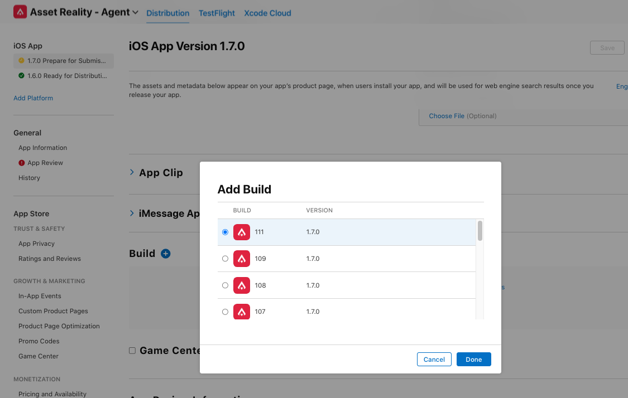Choose the build 107 radio button
The height and width of the screenshot is (398, 628).
(x=225, y=312)
